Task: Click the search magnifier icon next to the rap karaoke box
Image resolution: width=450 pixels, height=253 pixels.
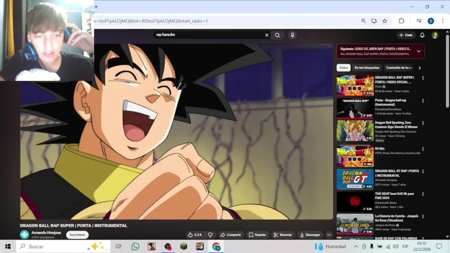Action: tap(277, 35)
